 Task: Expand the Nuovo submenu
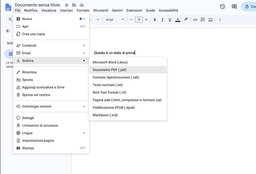coord(51,19)
